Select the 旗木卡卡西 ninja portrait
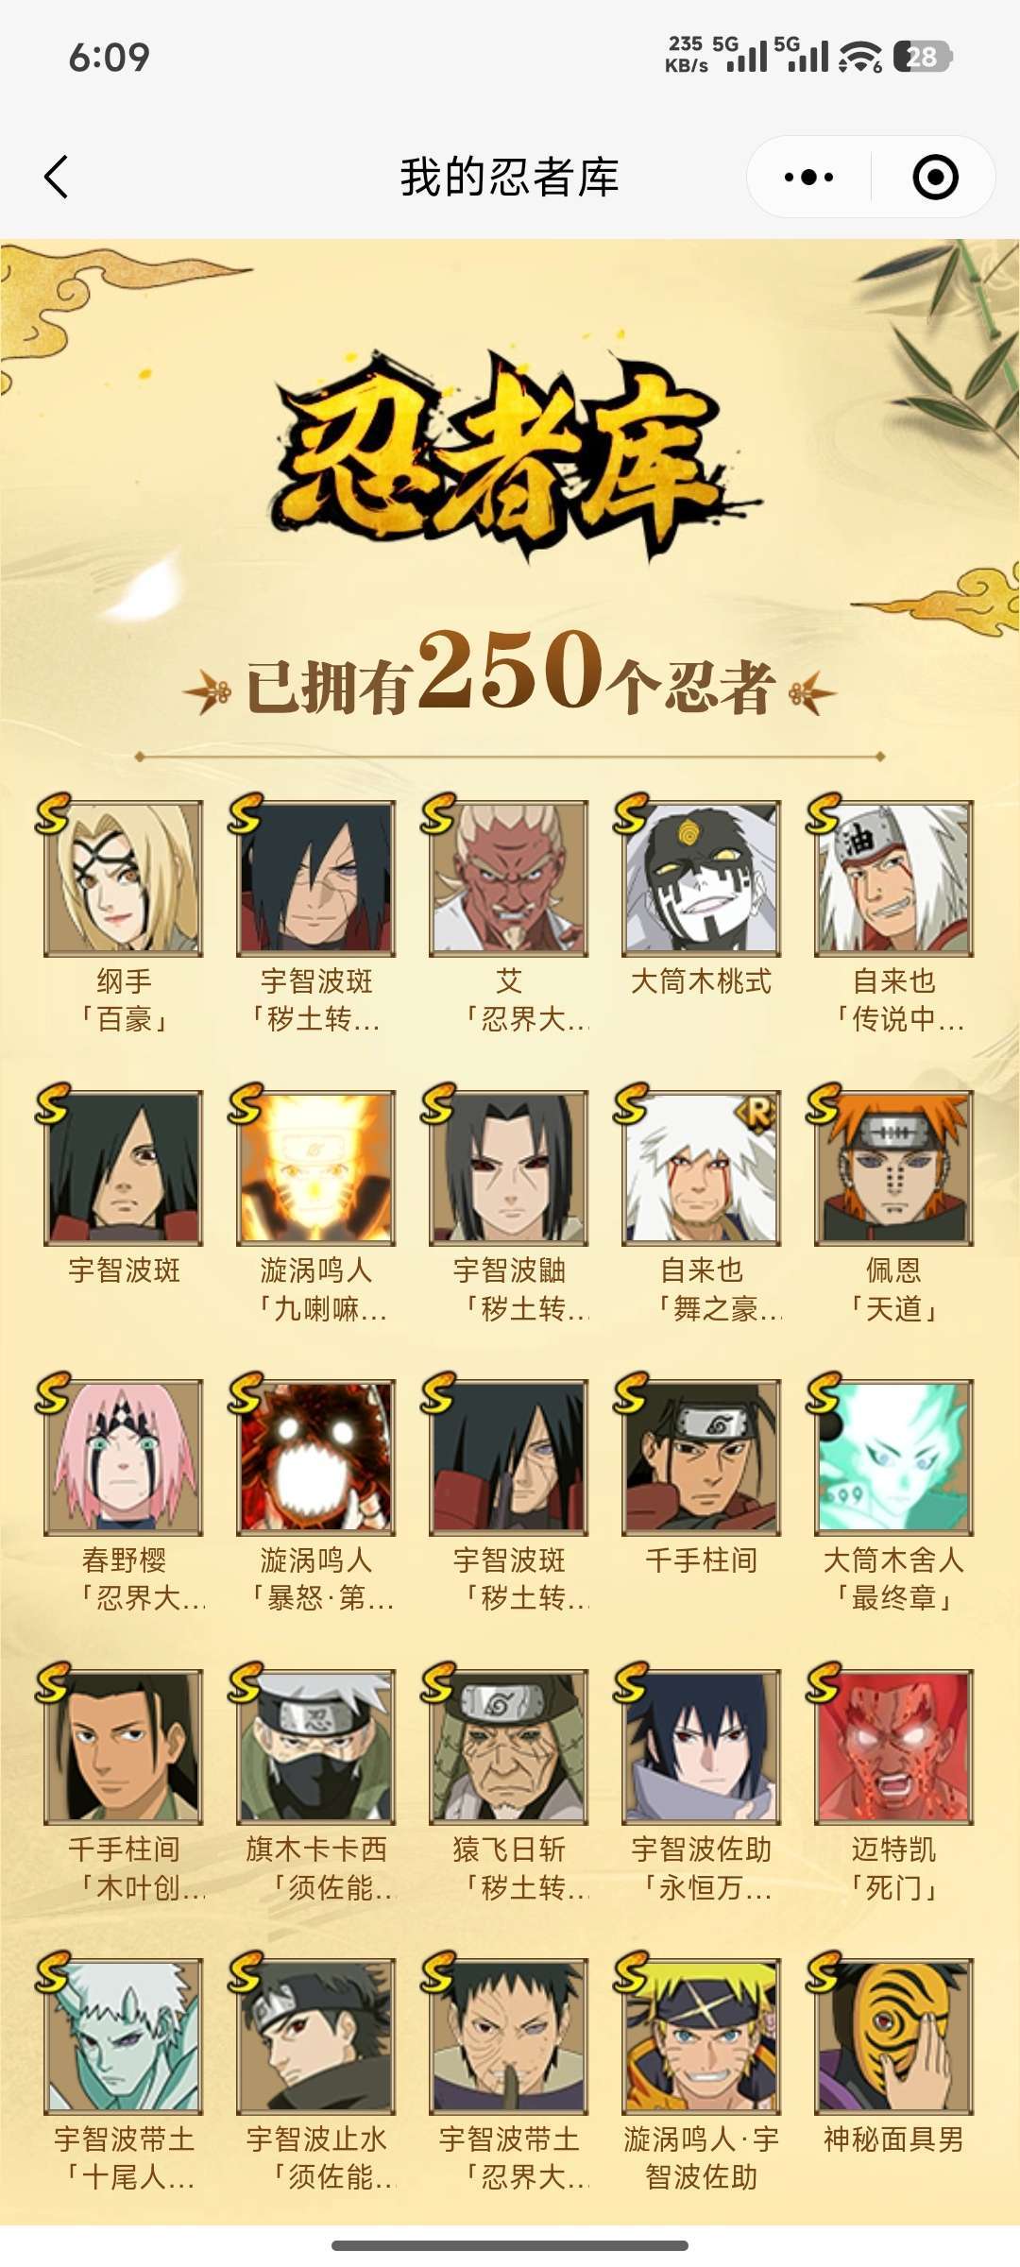 [x=316, y=1746]
